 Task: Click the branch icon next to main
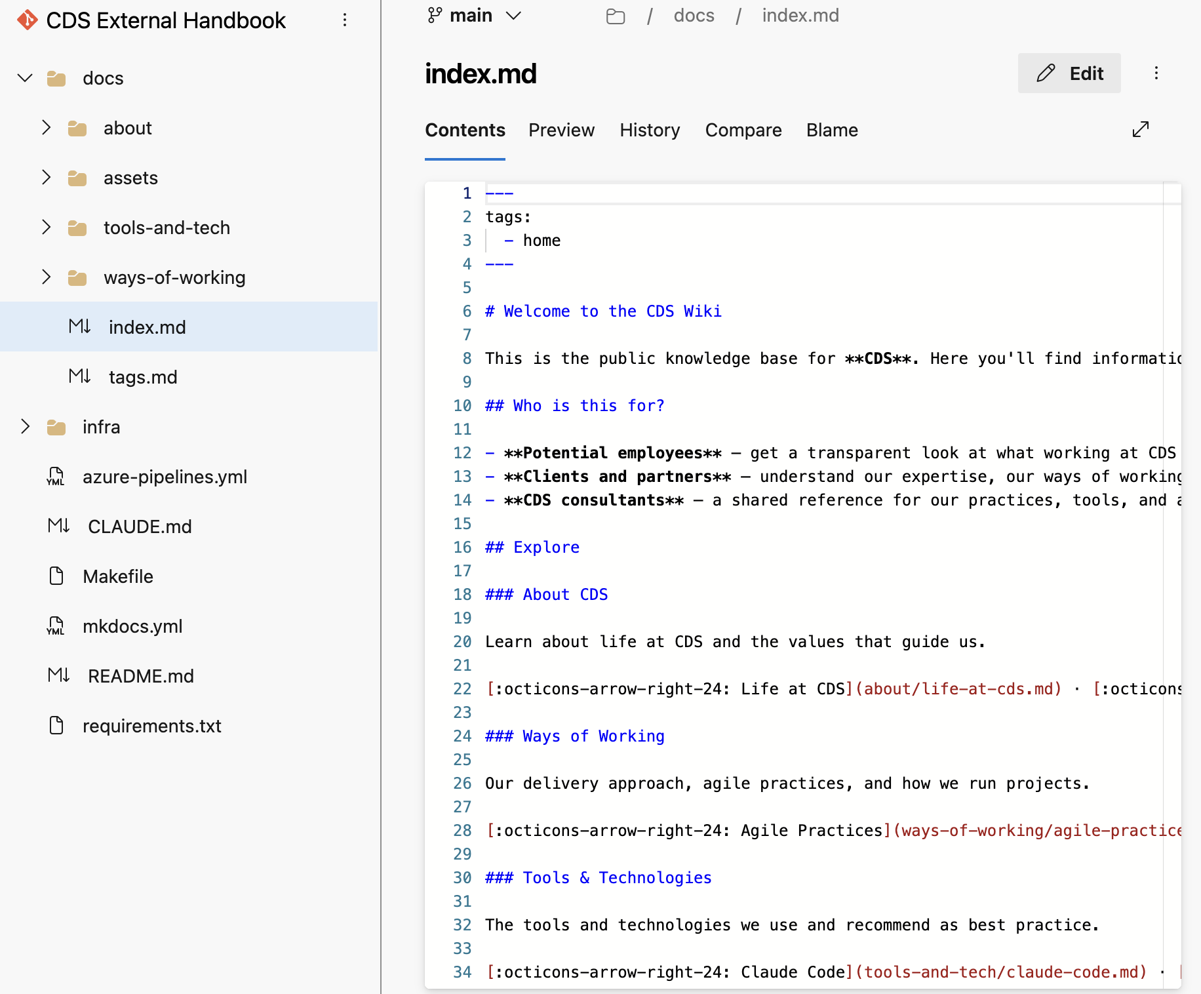[435, 15]
